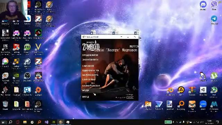Open the penguin desktop shortcut
The image size is (222, 125).
pyautogui.click(x=203, y=77)
